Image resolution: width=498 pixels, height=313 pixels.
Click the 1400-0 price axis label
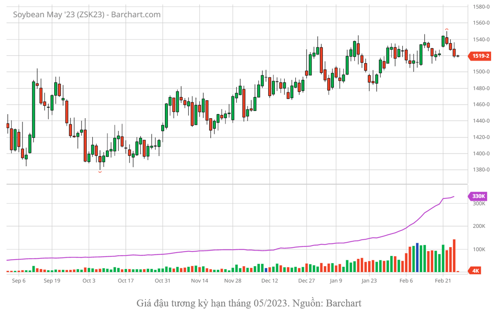click(481, 154)
